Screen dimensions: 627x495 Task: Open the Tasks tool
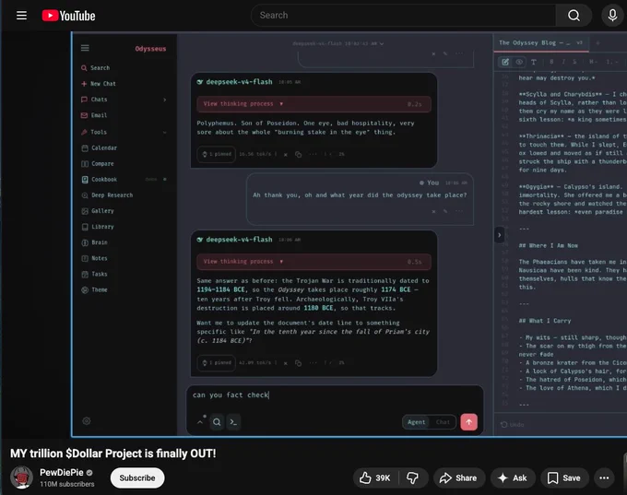(94, 274)
